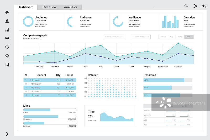Click the upload icon at top right
This screenshot has width=210, height=140.
pos(203,6)
